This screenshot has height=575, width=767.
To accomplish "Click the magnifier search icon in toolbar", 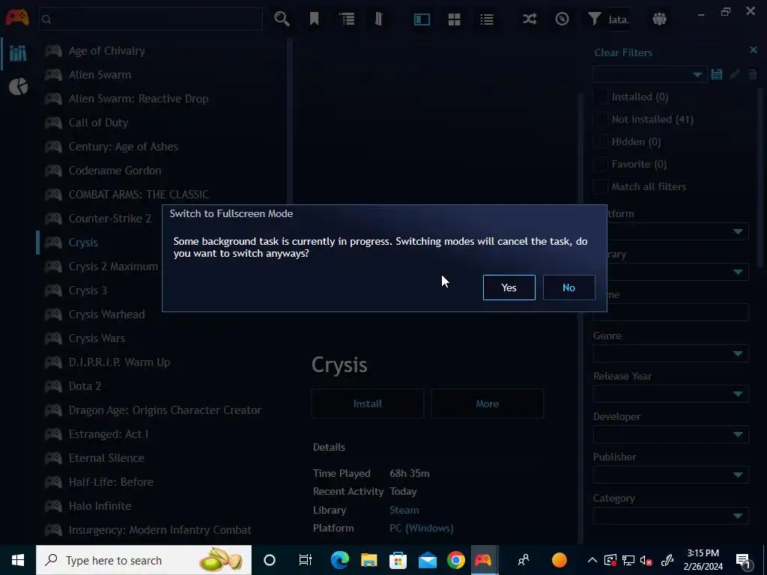I will [282, 19].
